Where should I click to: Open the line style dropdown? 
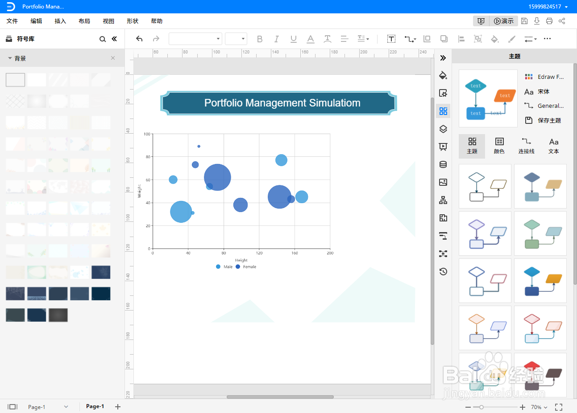pyautogui.click(x=530, y=39)
